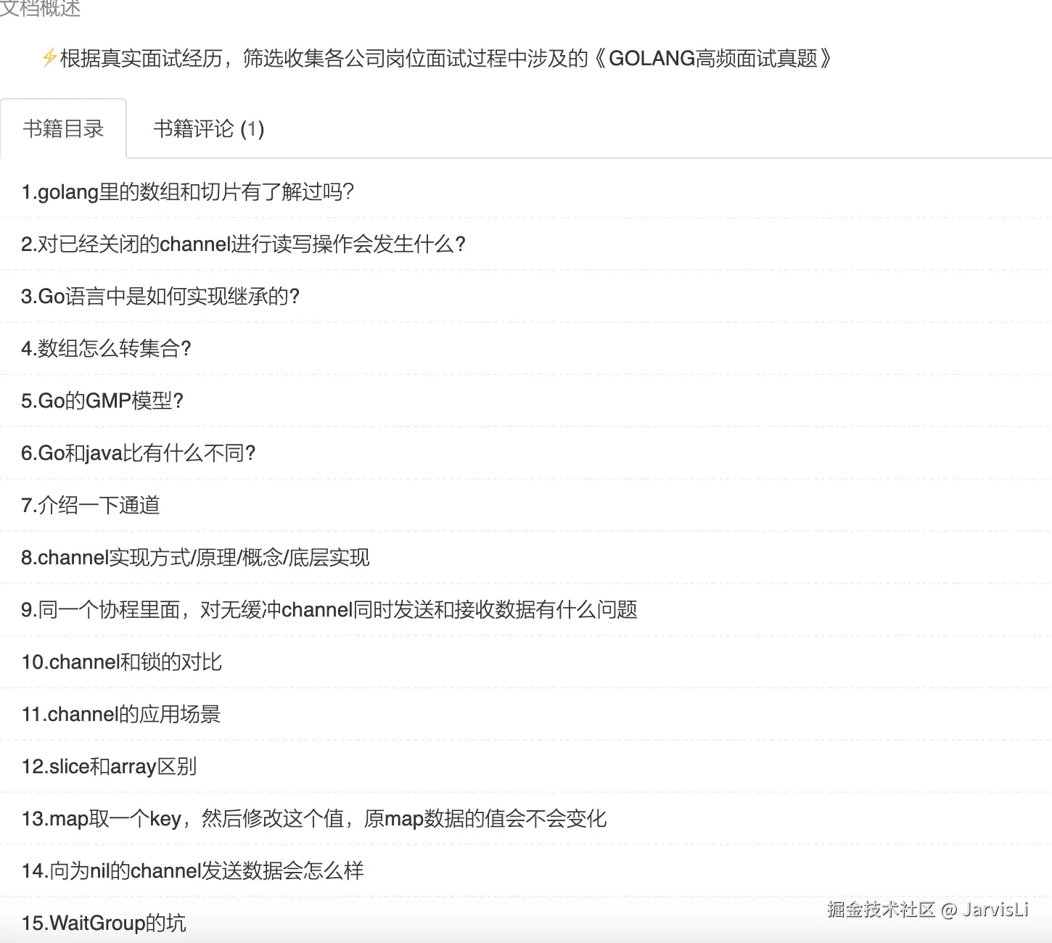Select question 12 slice和array区别

(110, 767)
